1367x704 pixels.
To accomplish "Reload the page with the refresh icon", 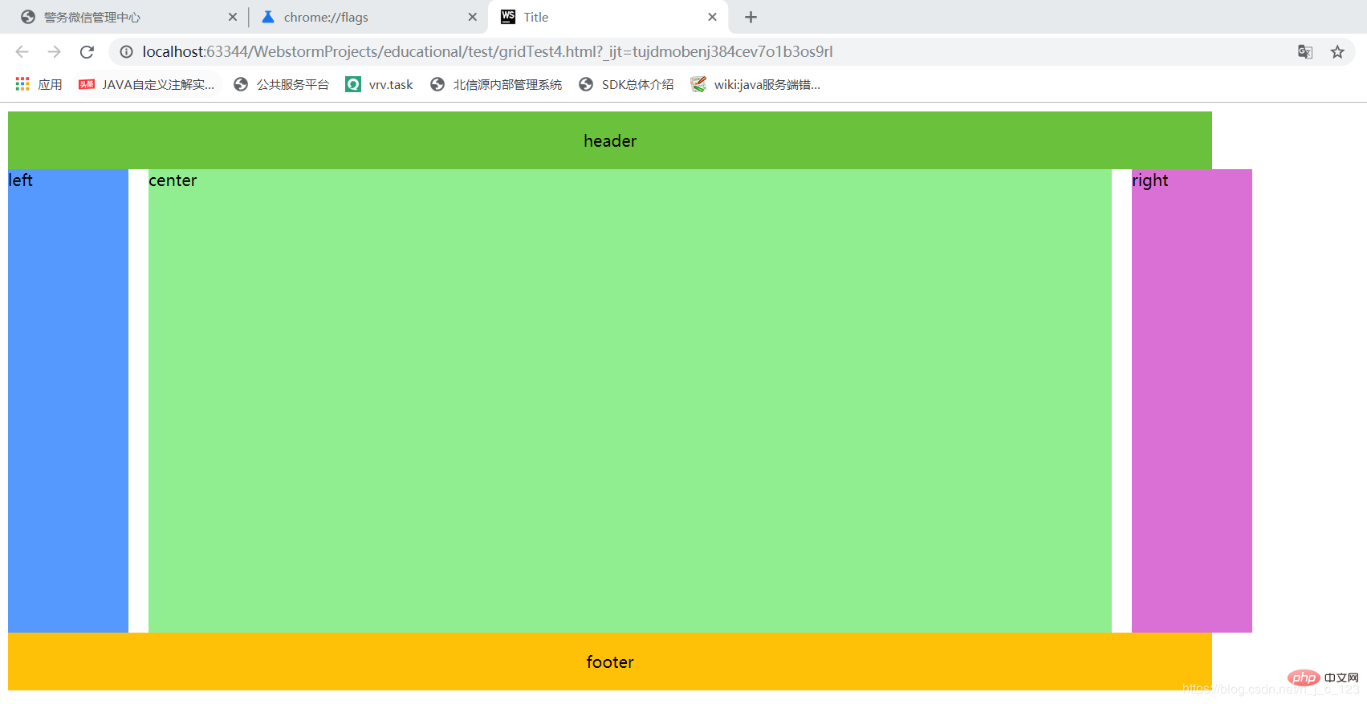I will (x=87, y=52).
